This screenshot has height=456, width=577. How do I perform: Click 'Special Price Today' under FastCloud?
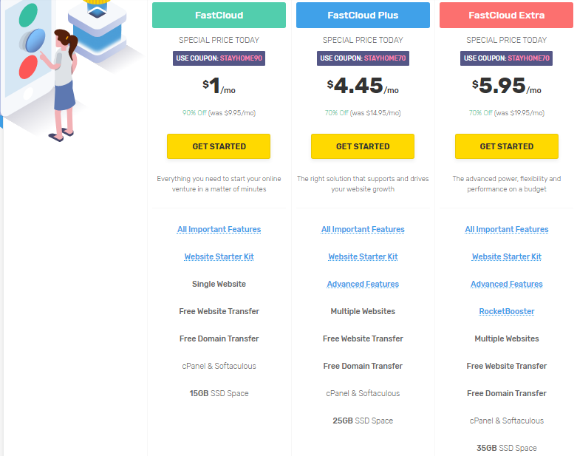coord(219,40)
